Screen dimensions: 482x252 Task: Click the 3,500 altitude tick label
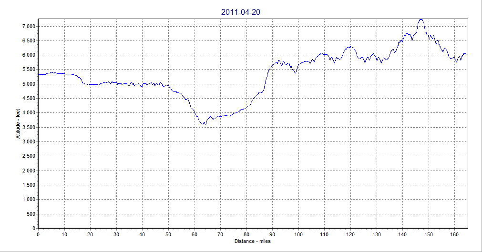(28, 127)
